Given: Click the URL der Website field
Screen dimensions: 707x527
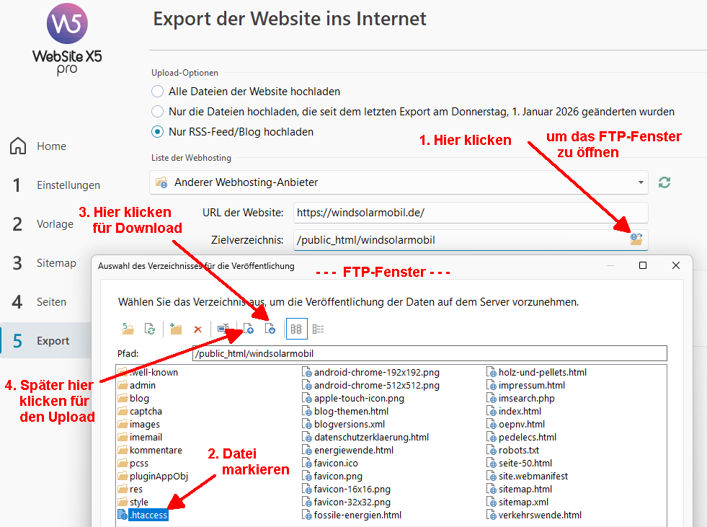Looking at the screenshot, I should click(x=470, y=213).
